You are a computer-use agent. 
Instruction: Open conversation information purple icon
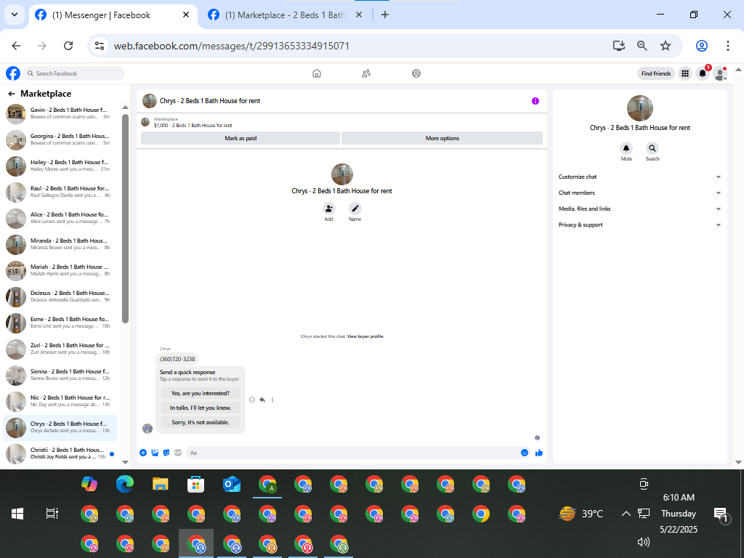click(535, 101)
